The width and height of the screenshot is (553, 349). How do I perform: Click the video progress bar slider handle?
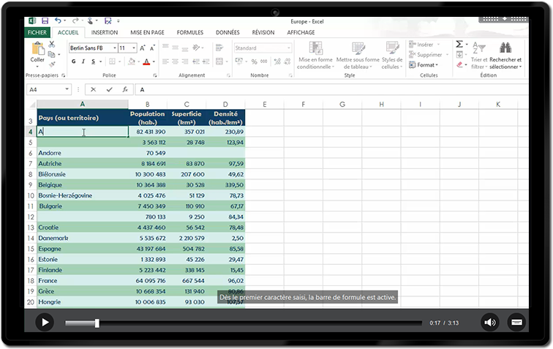[x=97, y=323]
